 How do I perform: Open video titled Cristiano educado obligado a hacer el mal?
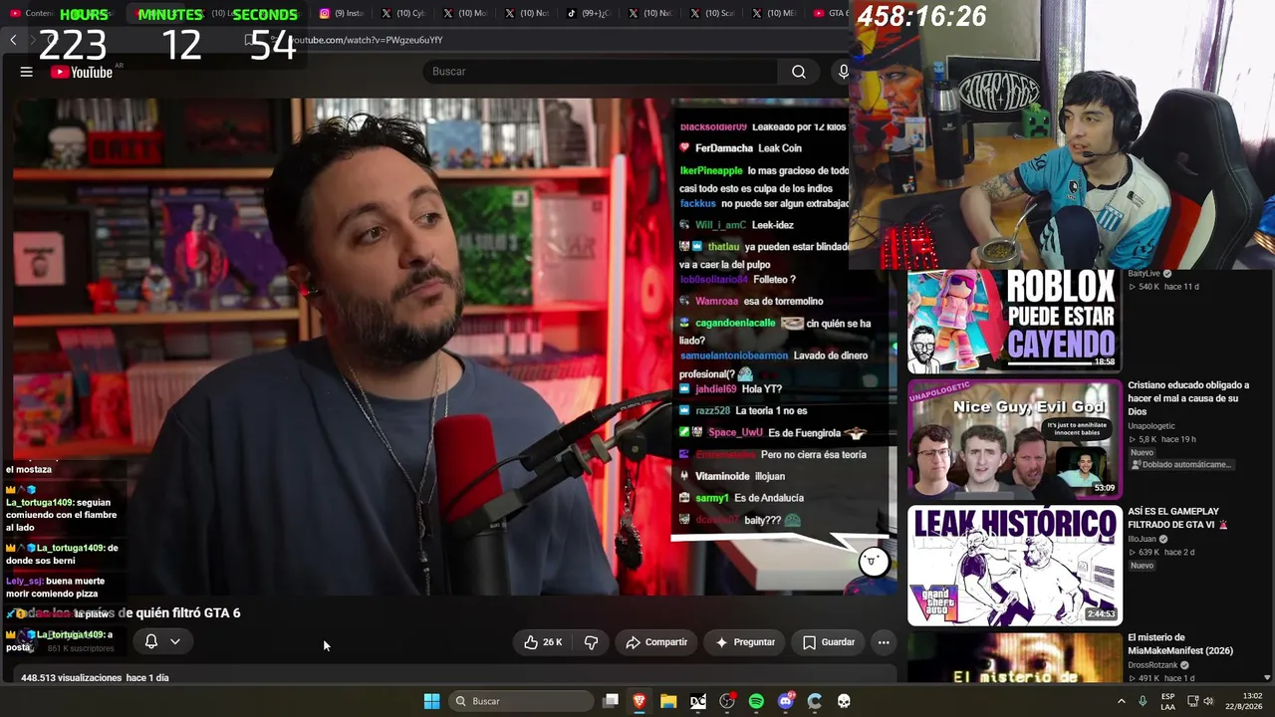(1188, 398)
